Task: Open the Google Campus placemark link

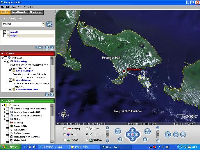Action: pos(25,71)
